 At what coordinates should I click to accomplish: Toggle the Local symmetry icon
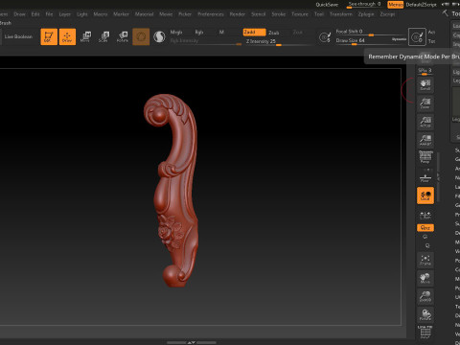click(425, 195)
